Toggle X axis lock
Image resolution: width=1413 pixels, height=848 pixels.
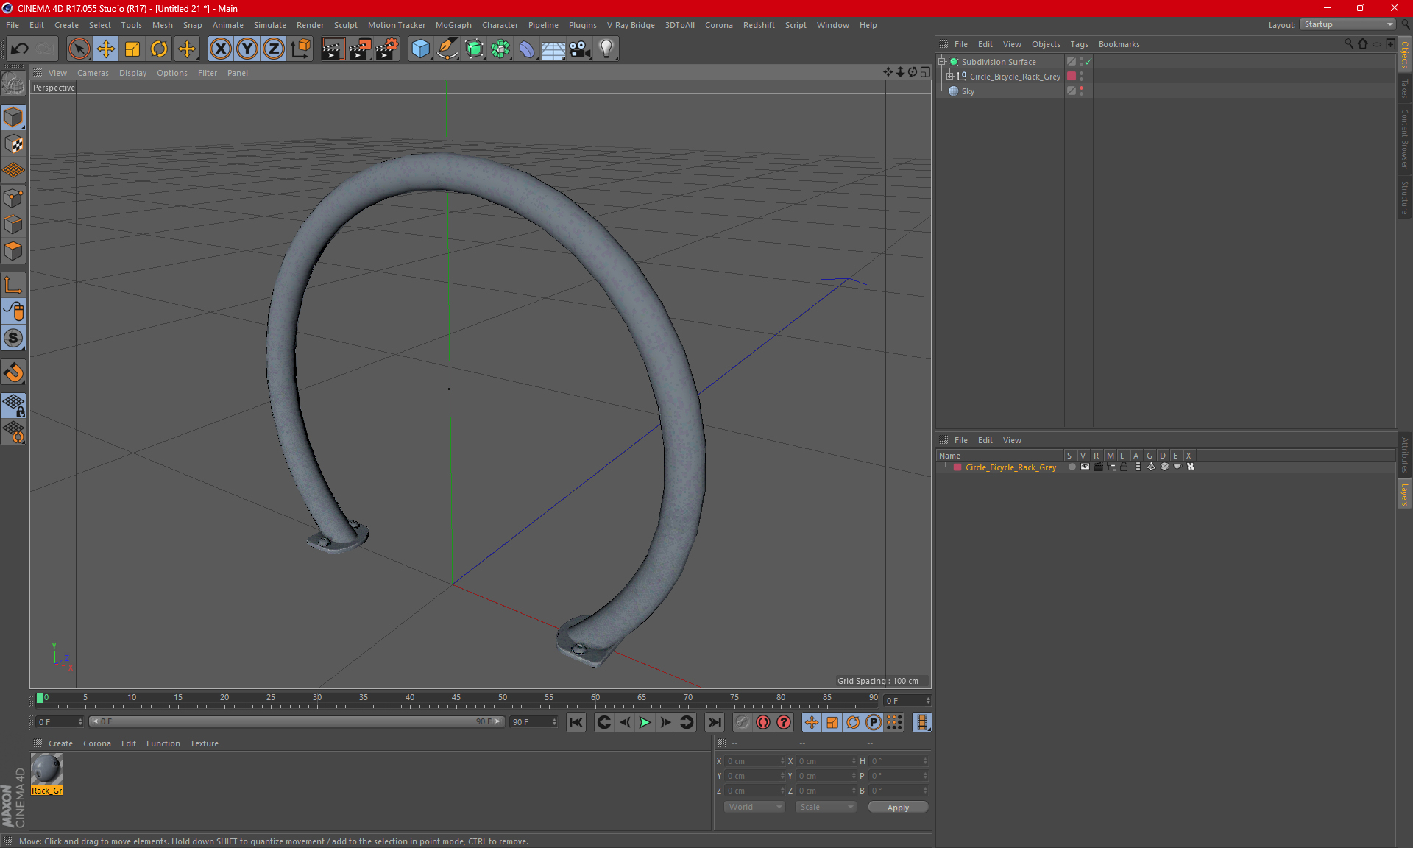(220, 49)
